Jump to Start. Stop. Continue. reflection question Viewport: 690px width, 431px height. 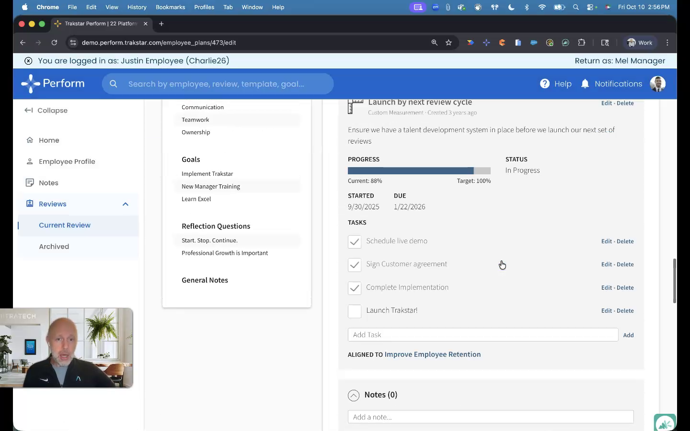pyautogui.click(x=209, y=240)
